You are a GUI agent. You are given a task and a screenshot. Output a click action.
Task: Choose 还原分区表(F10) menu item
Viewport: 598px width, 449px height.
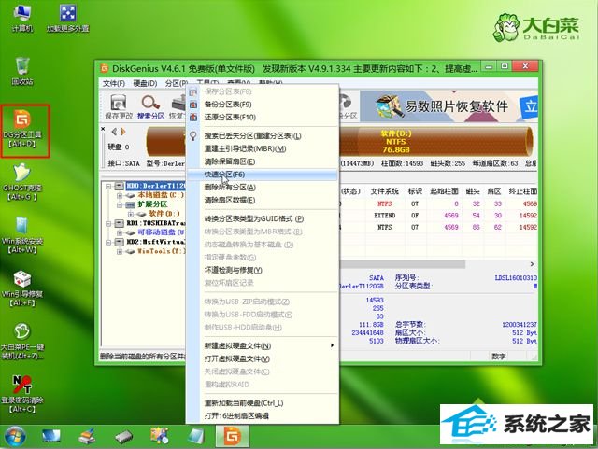click(263, 118)
